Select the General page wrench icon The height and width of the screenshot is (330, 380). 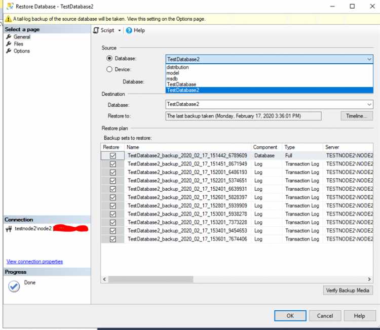[9, 37]
